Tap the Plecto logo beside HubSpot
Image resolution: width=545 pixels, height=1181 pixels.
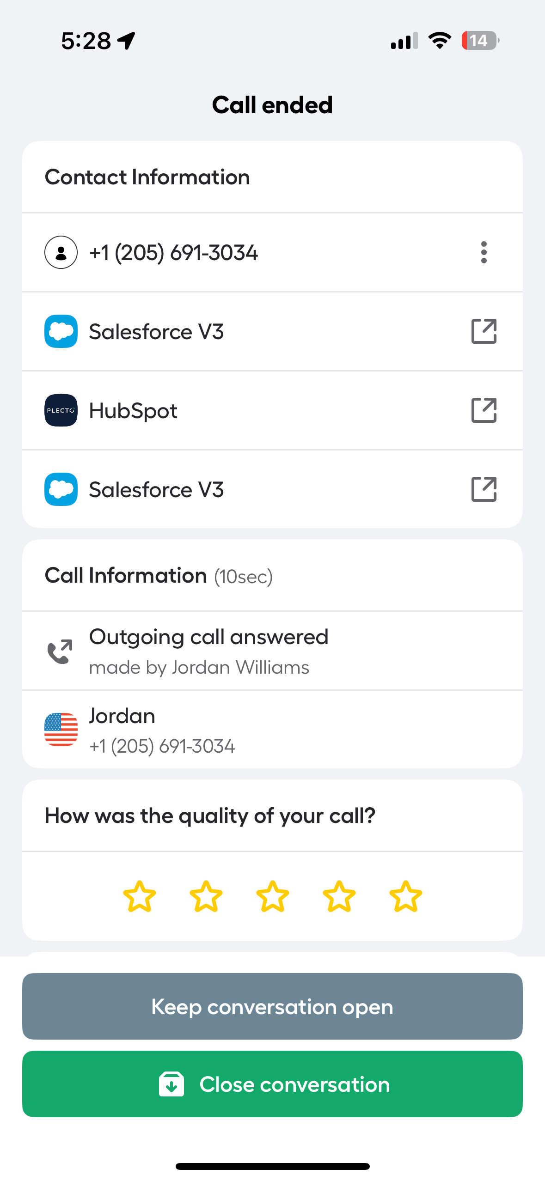[x=61, y=410]
